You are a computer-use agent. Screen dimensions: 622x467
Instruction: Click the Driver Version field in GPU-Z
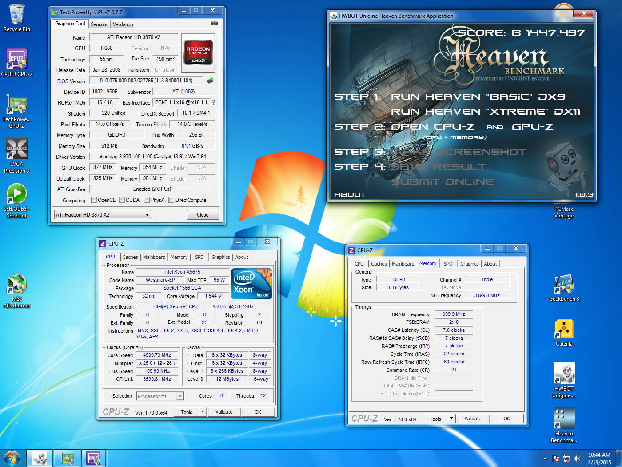[152, 157]
